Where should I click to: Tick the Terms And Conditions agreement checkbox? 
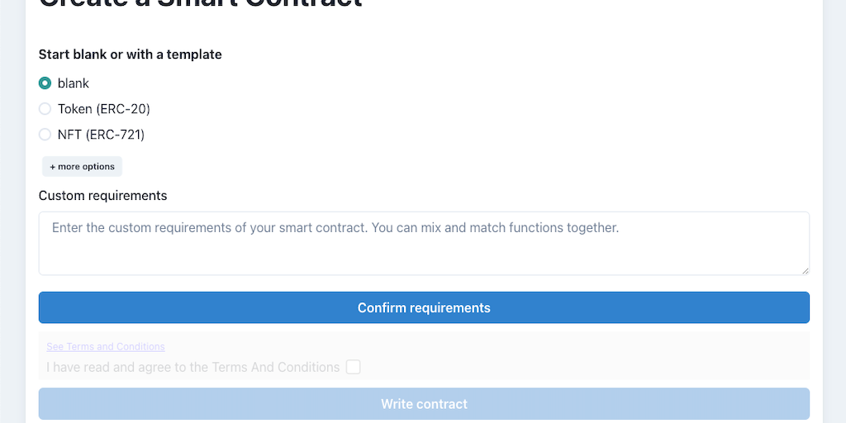pyautogui.click(x=353, y=367)
